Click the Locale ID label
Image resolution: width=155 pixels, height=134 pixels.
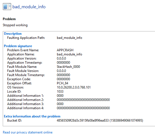[x=14, y=92]
